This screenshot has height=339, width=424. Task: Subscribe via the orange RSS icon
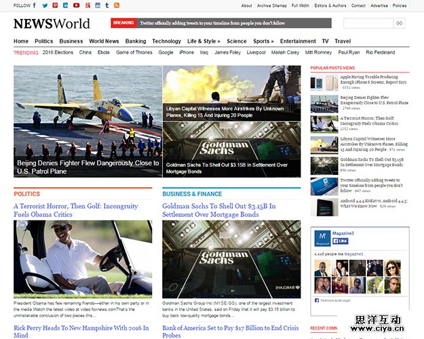point(117,5)
